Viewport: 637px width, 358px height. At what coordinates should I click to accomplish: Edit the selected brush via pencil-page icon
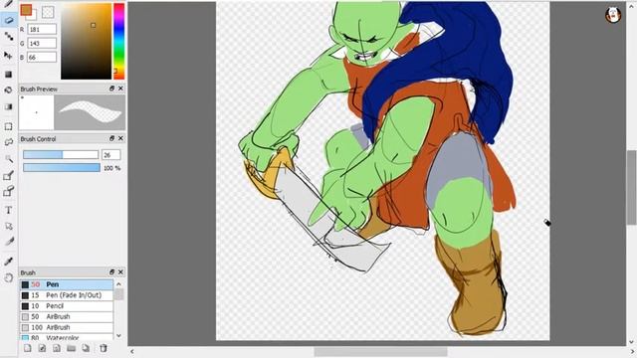[x=42, y=348]
